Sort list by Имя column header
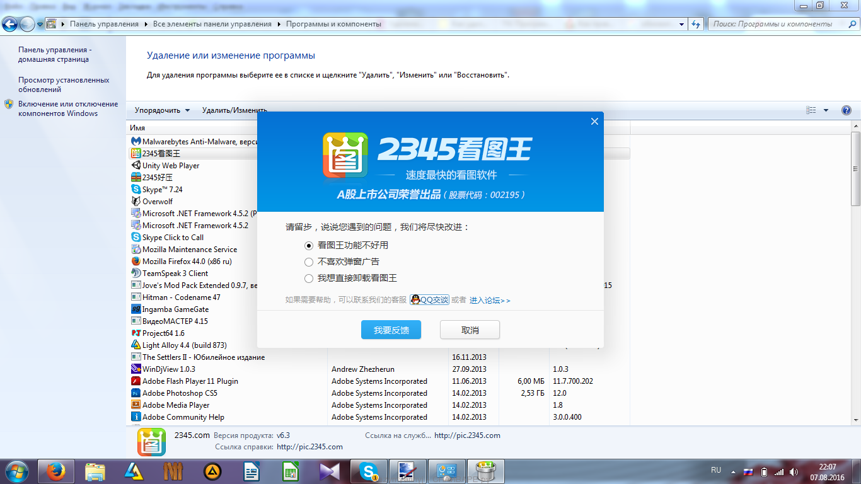Viewport: 861px width, 484px height. [x=137, y=128]
